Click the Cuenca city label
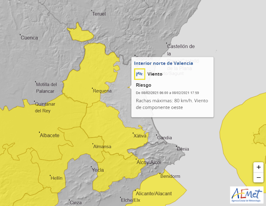 [x=29, y=38]
